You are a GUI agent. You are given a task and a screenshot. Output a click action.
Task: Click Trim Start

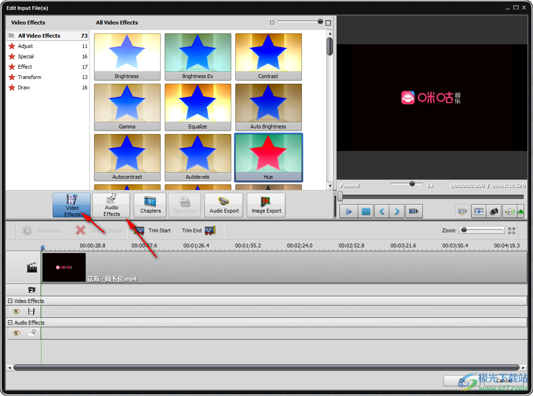pos(152,230)
